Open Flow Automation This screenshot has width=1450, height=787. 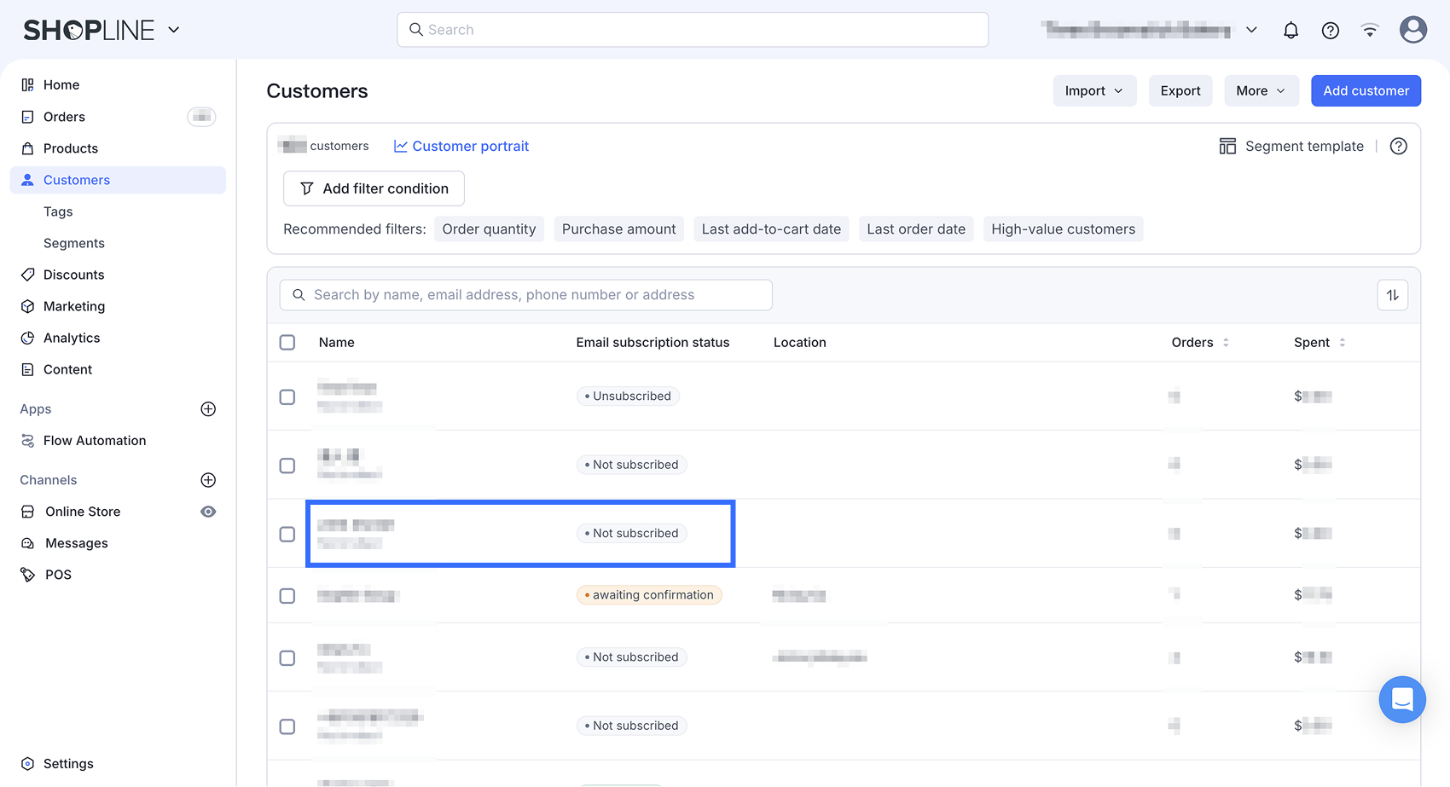[x=94, y=440]
